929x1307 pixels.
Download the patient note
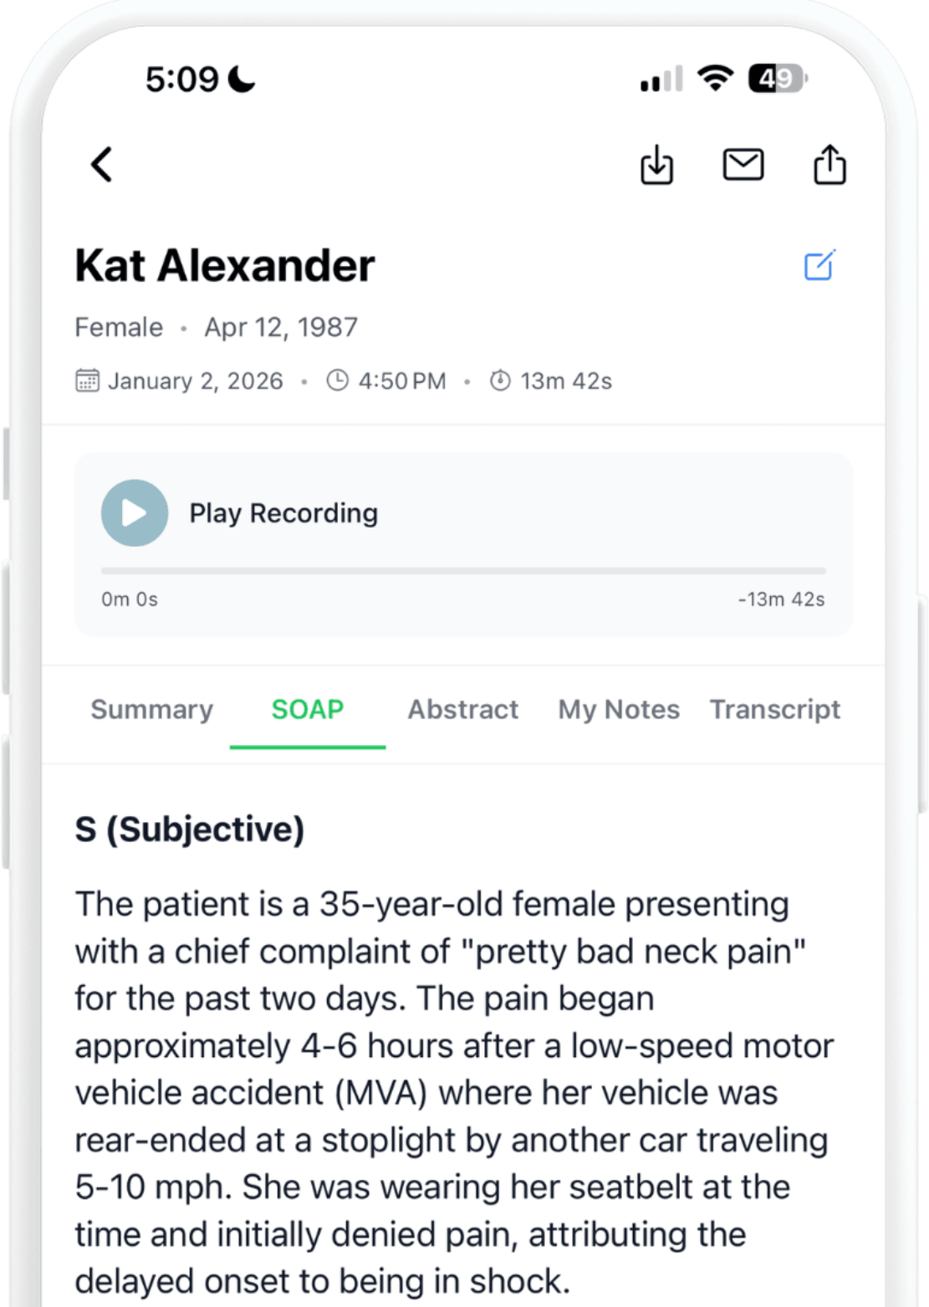coord(656,165)
